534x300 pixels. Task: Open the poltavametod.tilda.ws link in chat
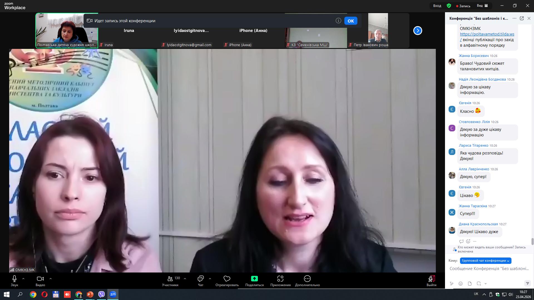tap(487, 34)
